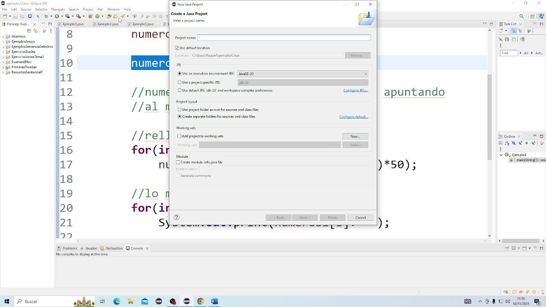Click Task View icon on taskbar
Viewport: 546px width, 307px height.
pos(102,301)
